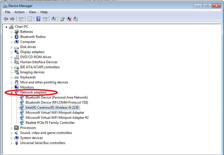Click the Bluetooth Radios icon in tree
The width and height of the screenshot is (224, 155).
(x=17, y=37)
